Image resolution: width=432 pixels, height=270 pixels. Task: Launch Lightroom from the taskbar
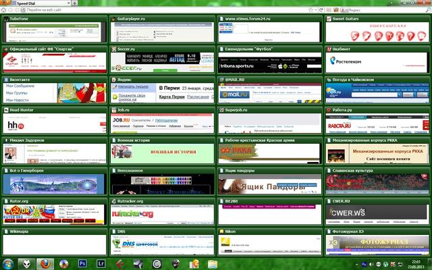(x=102, y=263)
